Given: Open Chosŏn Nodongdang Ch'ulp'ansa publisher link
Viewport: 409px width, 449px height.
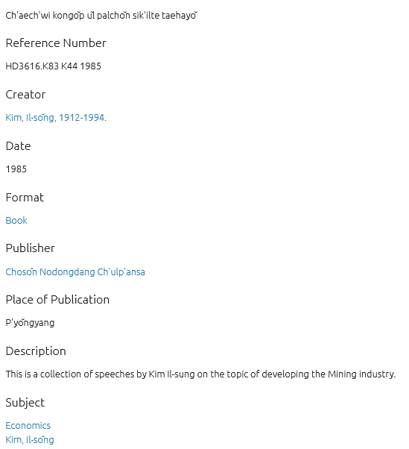Looking at the screenshot, I should pyautogui.click(x=75, y=271).
